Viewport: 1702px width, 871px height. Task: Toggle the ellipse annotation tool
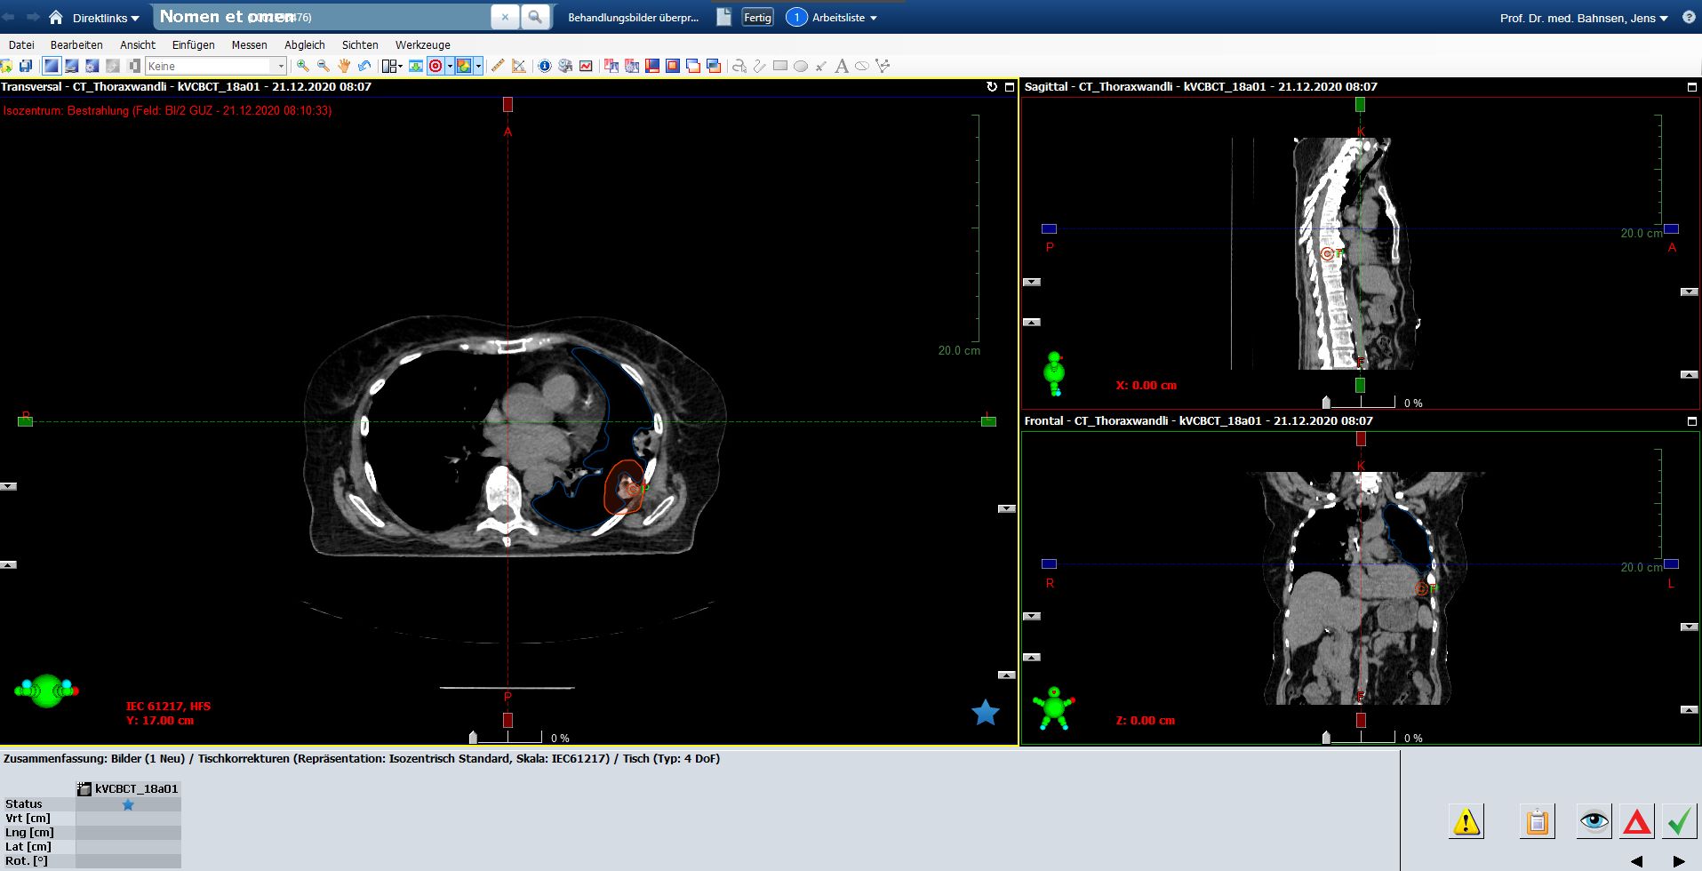[x=801, y=66]
